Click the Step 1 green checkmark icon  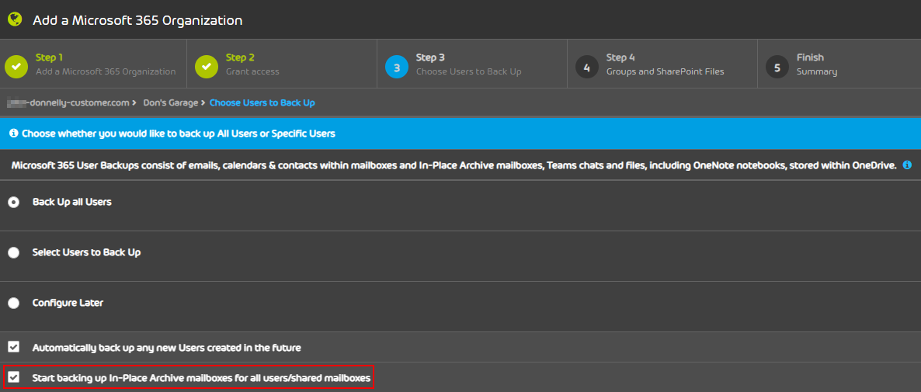pyautogui.click(x=16, y=67)
